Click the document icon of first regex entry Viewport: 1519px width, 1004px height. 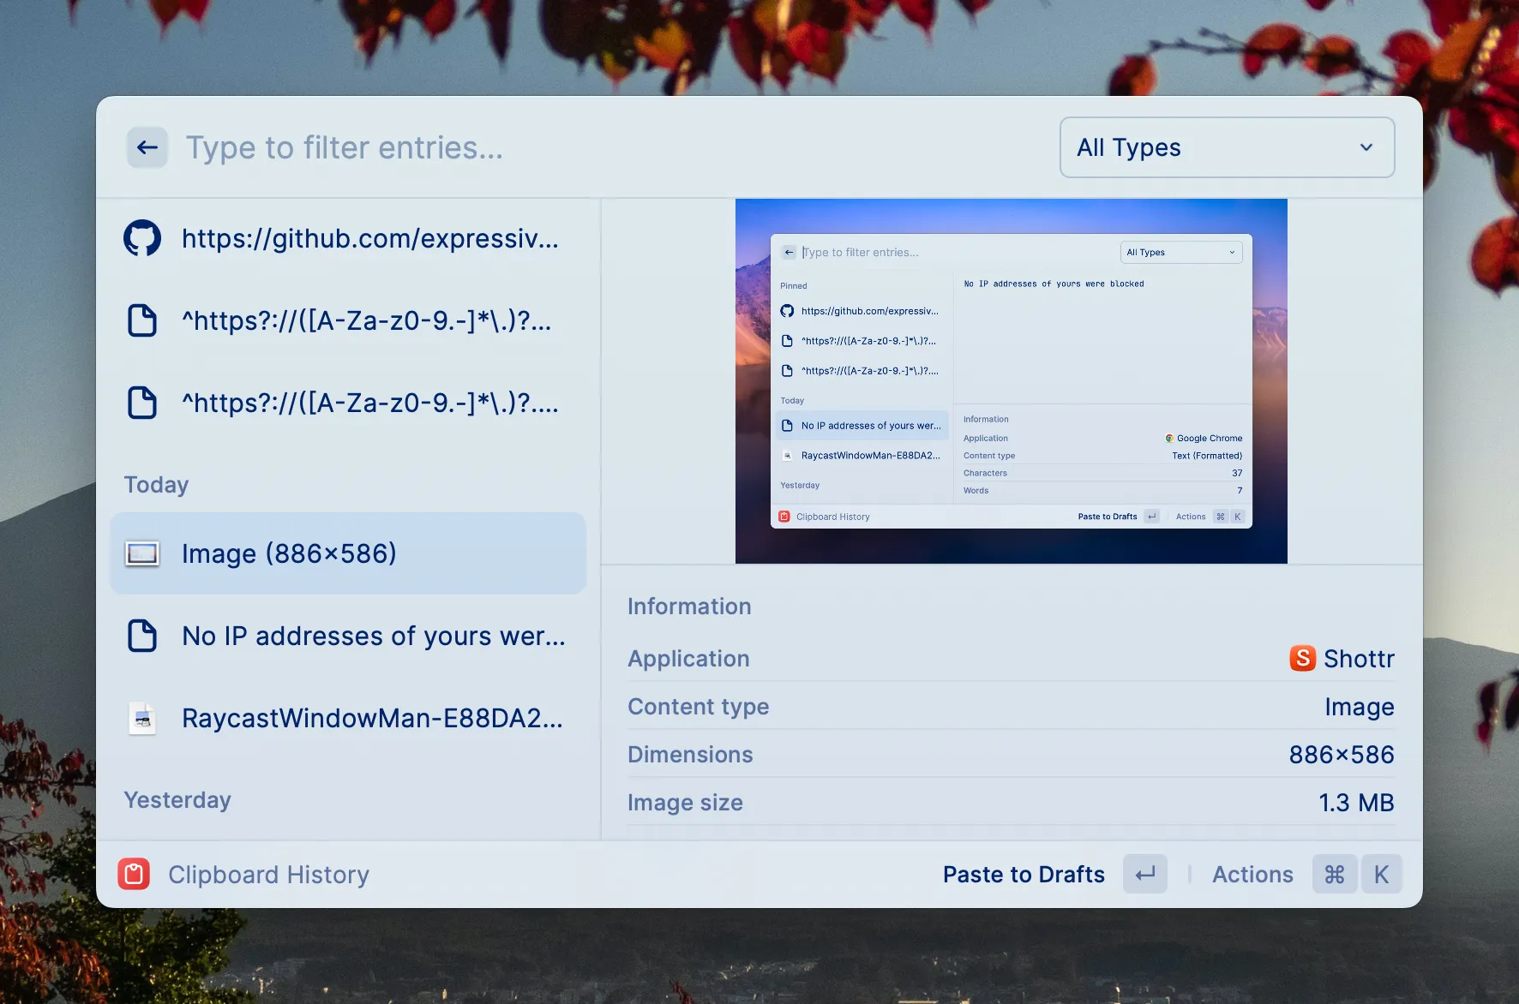pyautogui.click(x=142, y=320)
